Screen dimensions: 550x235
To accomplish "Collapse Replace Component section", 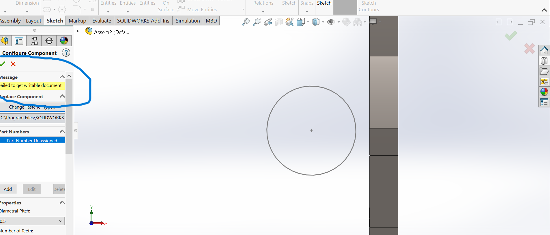I will pos(62,96).
